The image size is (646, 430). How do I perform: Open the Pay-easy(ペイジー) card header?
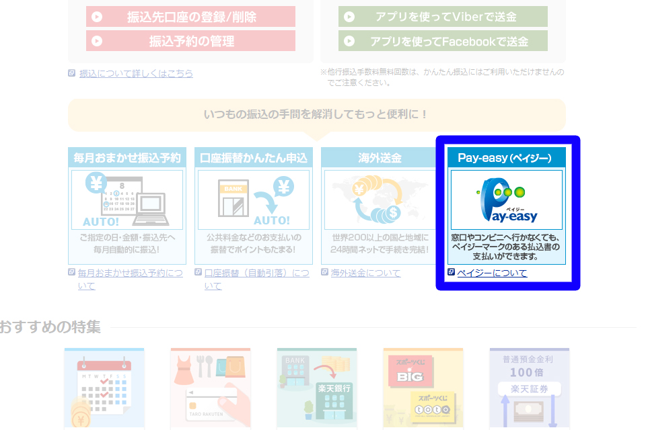506,158
